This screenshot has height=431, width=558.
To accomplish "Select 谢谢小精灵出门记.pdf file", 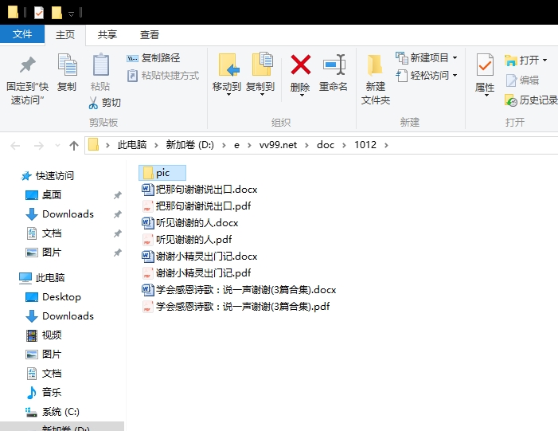I will click(196, 272).
